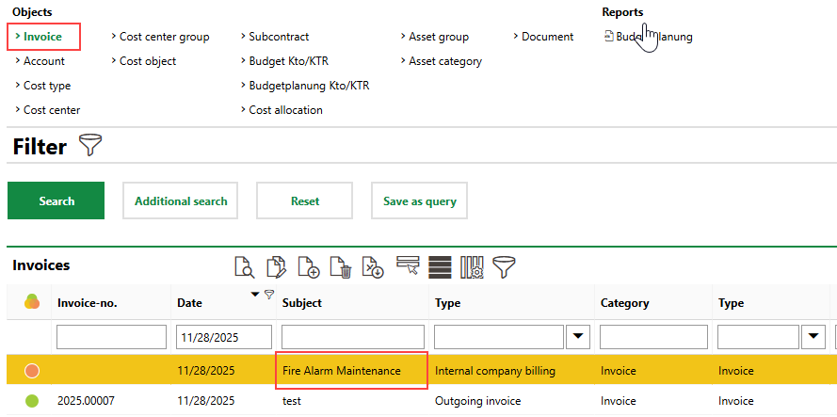Click the view invoice magnifier document icon

[245, 266]
